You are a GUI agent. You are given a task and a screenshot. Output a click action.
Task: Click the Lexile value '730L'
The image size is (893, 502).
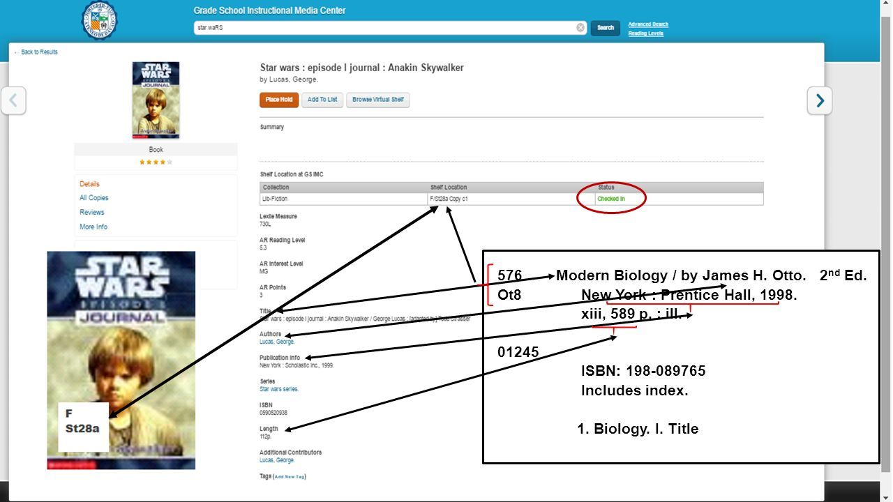point(265,225)
